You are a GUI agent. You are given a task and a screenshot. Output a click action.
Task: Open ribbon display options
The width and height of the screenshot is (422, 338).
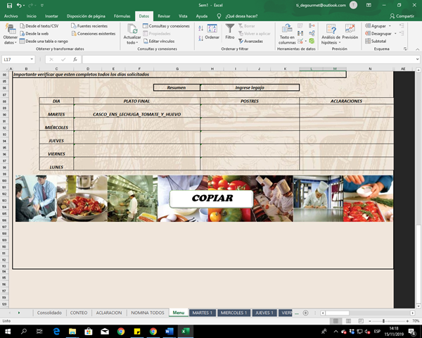click(x=369, y=5)
